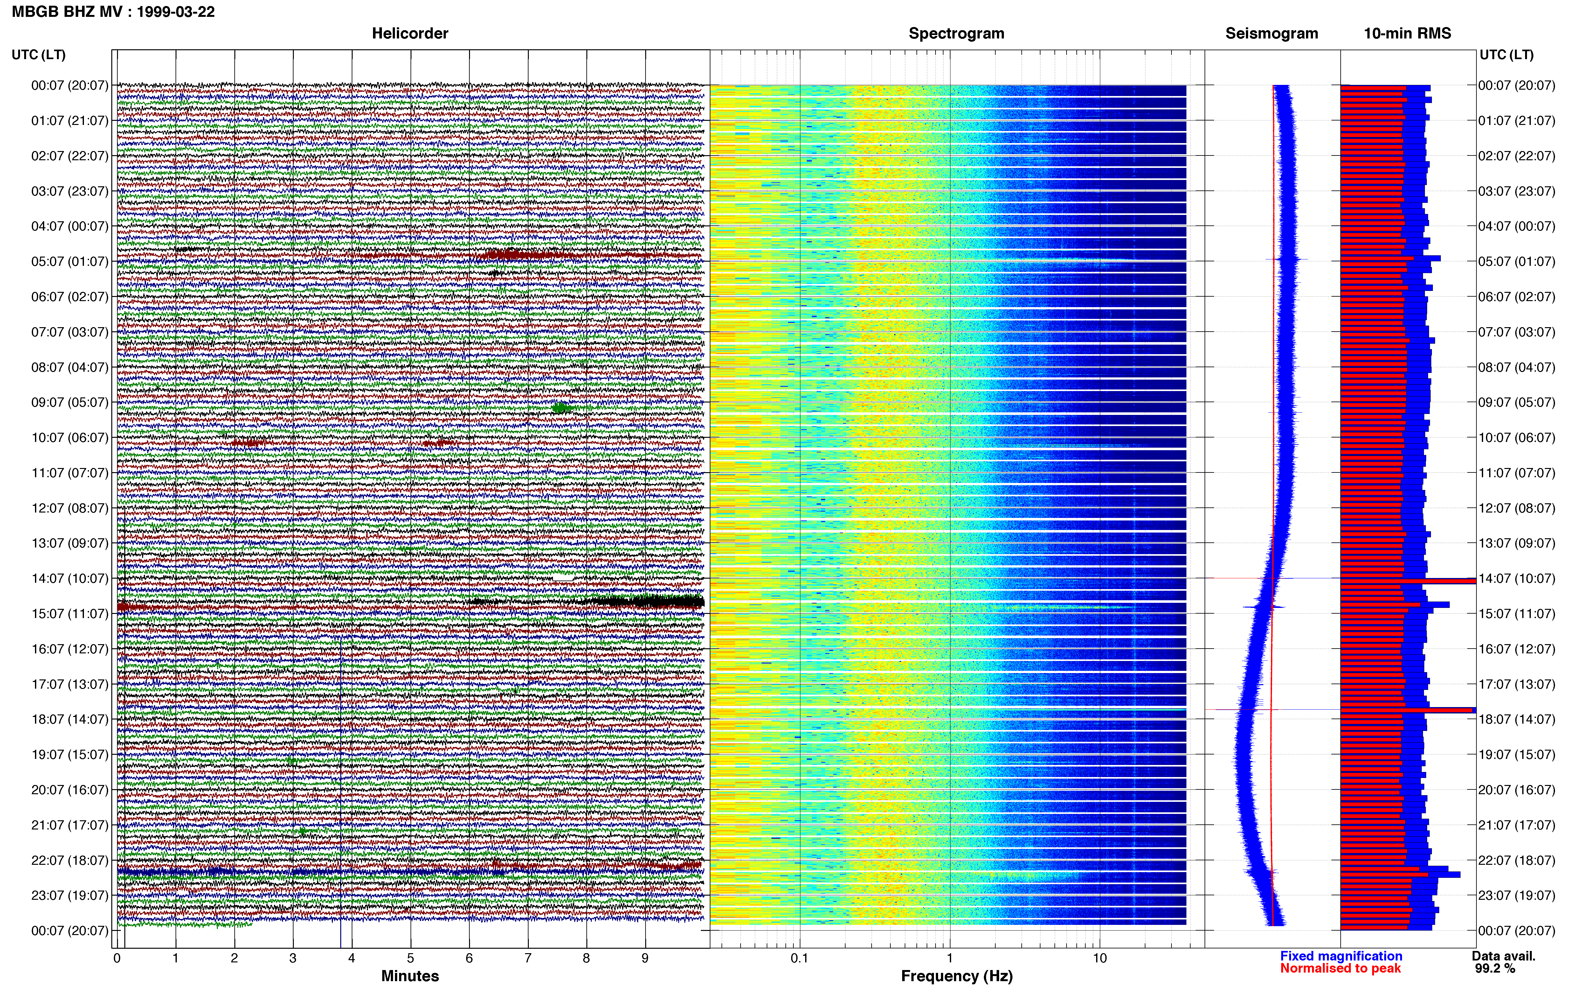Click the minute tick label '0' on helicorder
The image size is (1596, 998).
coord(117,958)
